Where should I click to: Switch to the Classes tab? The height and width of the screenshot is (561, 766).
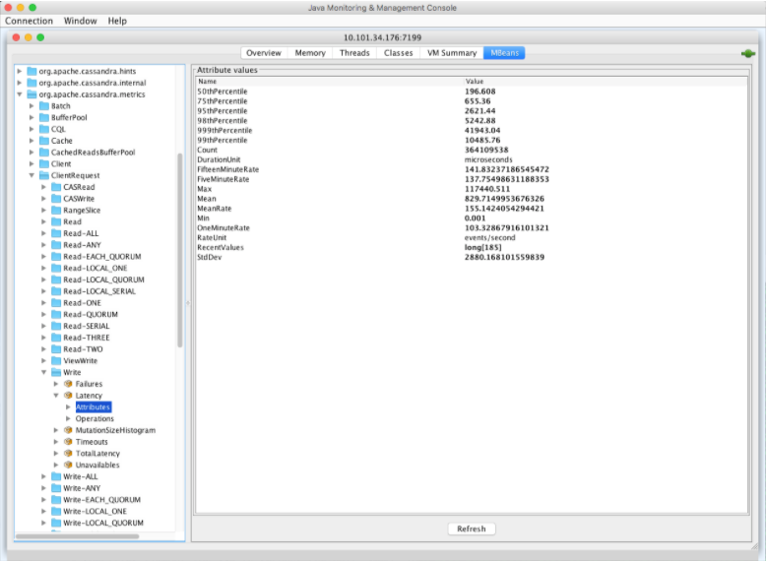[x=398, y=53]
